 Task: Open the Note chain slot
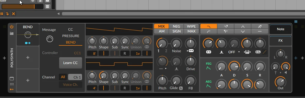click(281, 29)
